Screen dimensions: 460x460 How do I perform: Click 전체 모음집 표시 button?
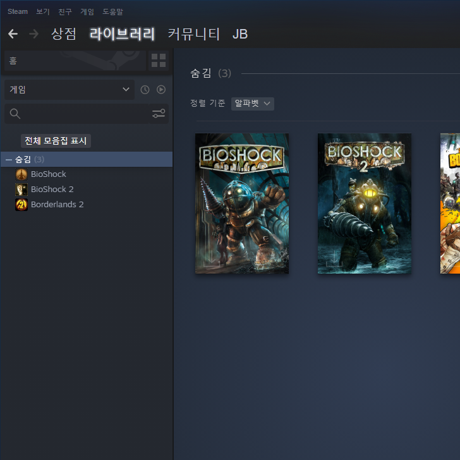(x=56, y=141)
